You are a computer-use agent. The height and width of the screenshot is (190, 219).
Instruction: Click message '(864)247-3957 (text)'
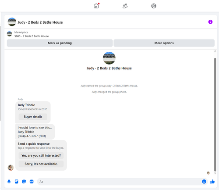32,136
